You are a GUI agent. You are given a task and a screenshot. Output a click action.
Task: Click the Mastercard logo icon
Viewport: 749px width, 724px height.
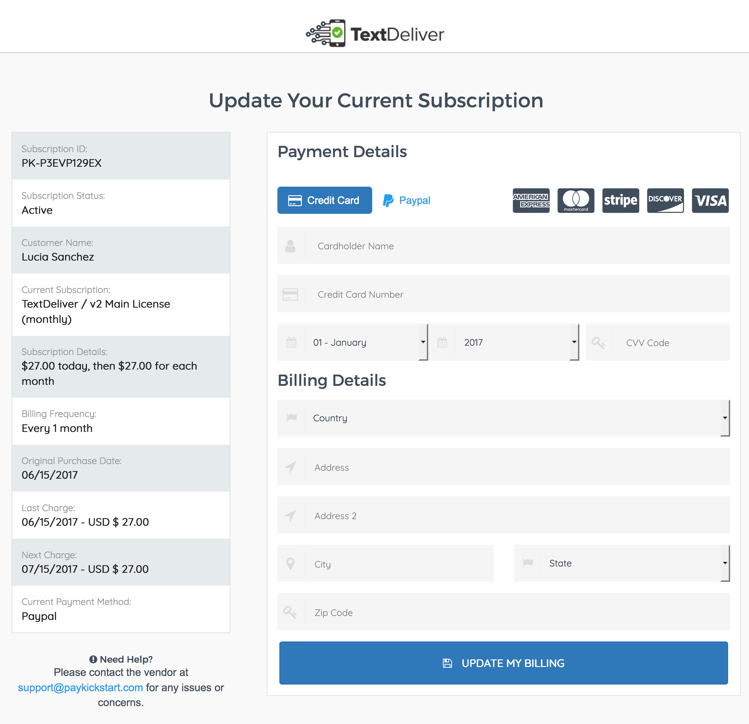tap(576, 200)
